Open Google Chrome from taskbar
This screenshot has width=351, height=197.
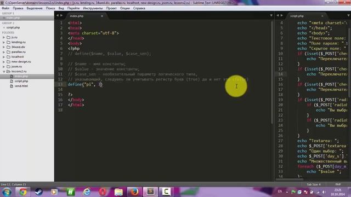(x=22, y=192)
